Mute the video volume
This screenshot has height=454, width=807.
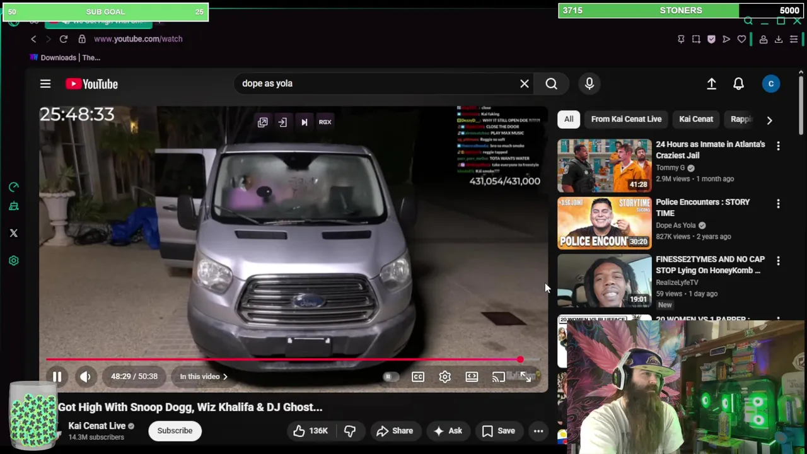tap(85, 376)
